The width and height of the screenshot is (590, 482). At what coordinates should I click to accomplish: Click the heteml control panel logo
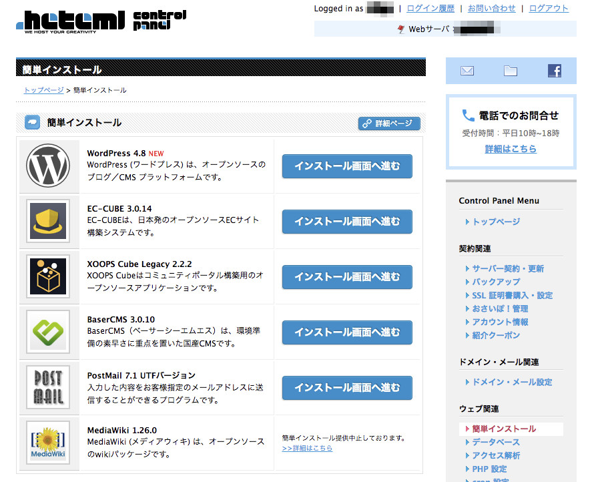pyautogui.click(x=101, y=21)
